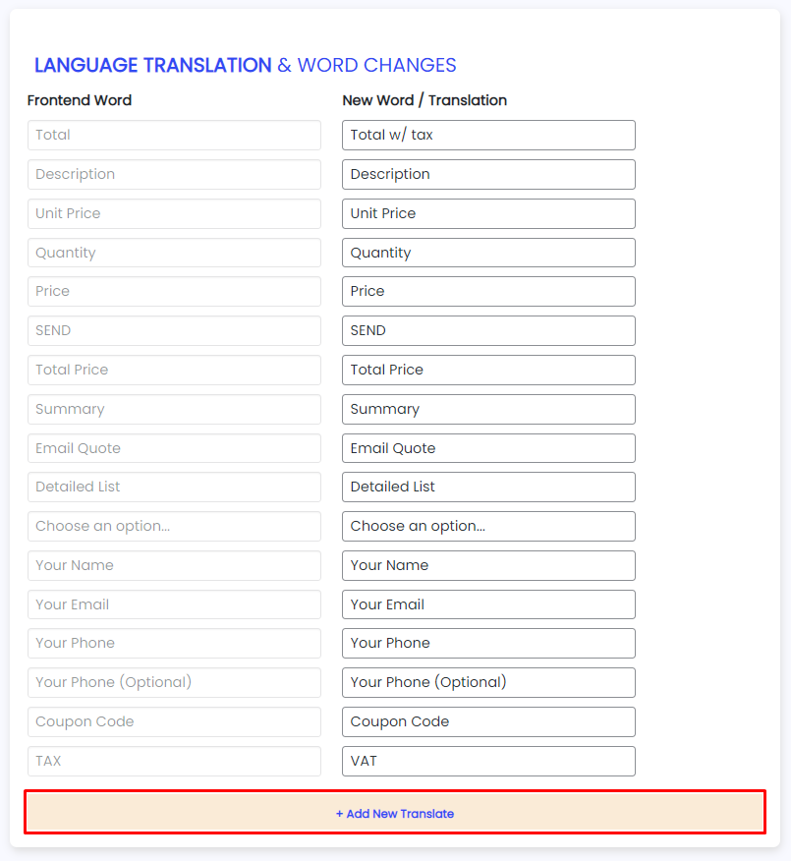Click the Your Phone frontend word field
This screenshot has height=861, width=791.
175,644
